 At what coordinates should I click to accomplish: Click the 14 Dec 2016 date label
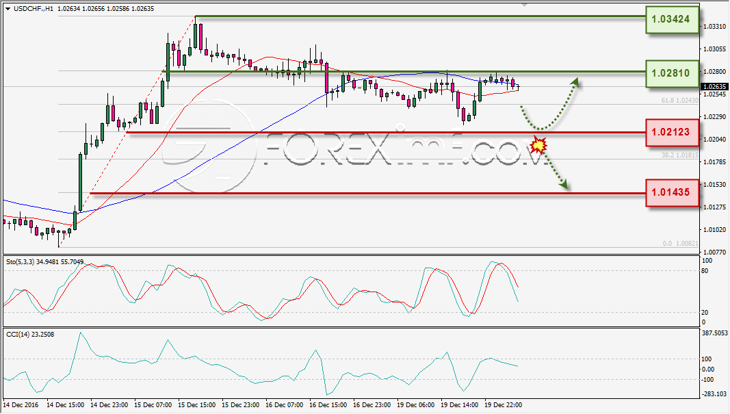pyautogui.click(x=21, y=405)
